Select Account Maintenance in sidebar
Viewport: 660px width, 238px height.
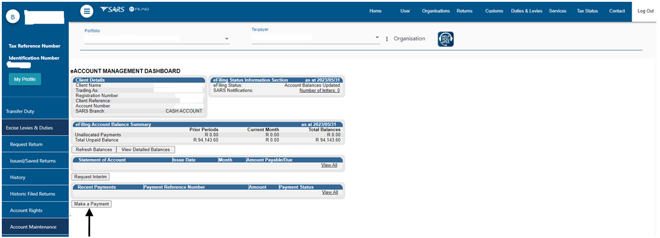[34, 227]
